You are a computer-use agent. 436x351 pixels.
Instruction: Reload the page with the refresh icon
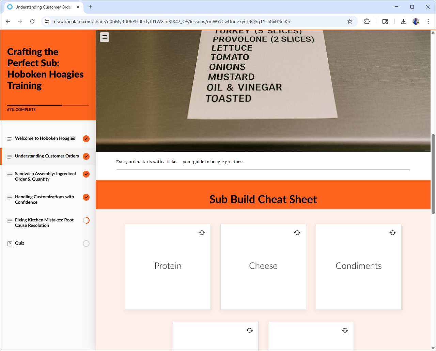(32, 21)
